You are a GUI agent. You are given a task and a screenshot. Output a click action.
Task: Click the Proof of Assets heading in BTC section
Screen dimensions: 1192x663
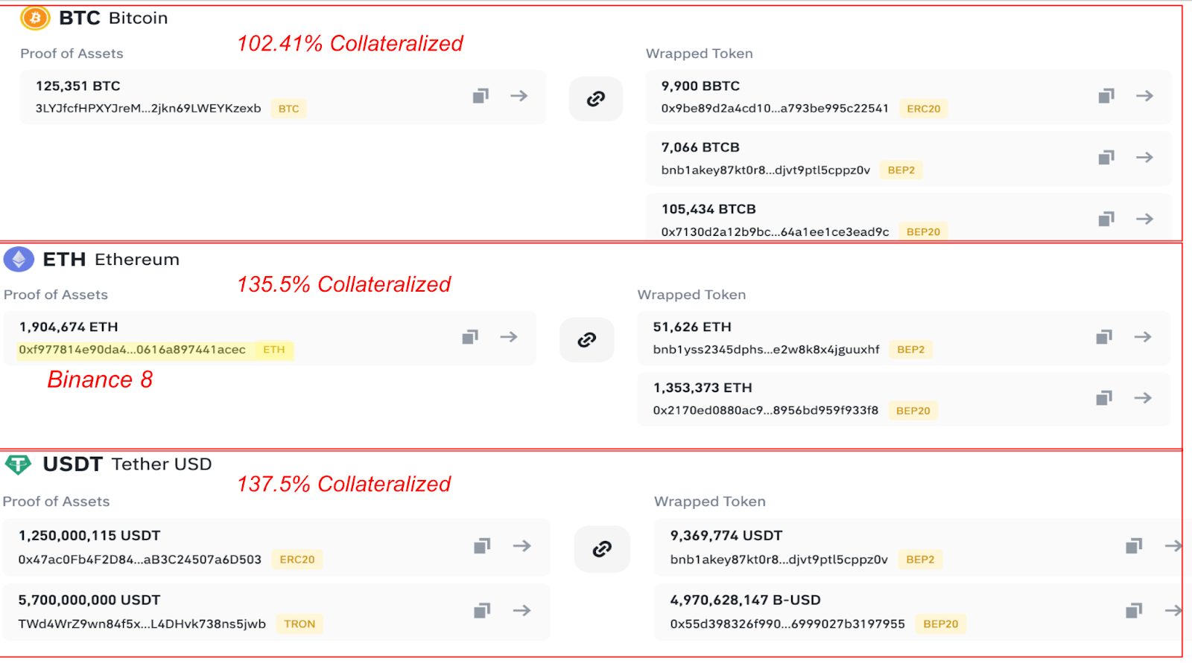tap(71, 53)
